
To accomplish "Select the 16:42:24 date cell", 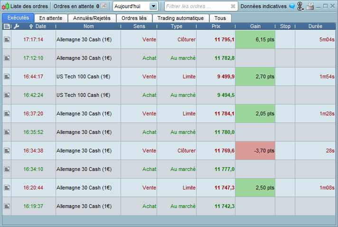I will (33, 95).
